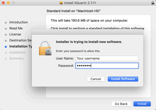
Task: Click the Summary step bullet
Action: (6, 59)
